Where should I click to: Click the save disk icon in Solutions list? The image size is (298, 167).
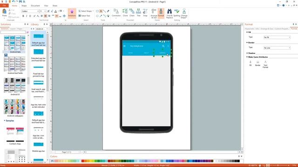click(x=6, y=55)
